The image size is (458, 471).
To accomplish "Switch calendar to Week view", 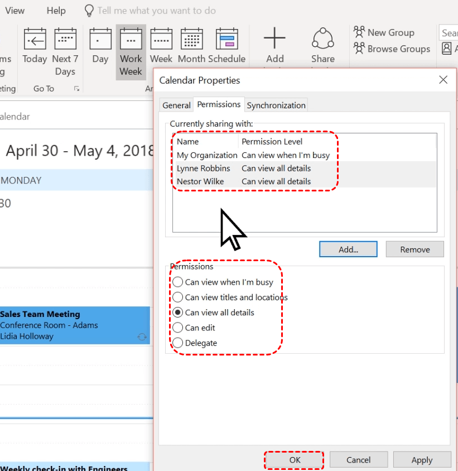I will point(161,46).
